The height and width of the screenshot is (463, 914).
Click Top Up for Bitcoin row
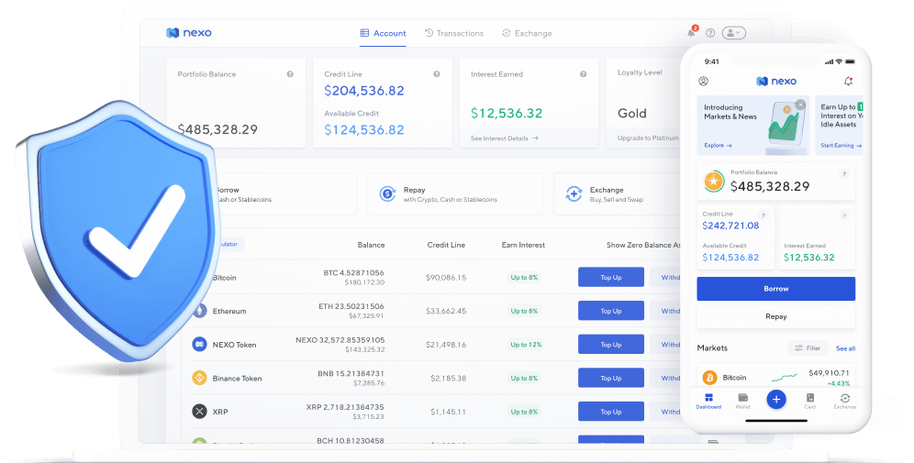(611, 277)
